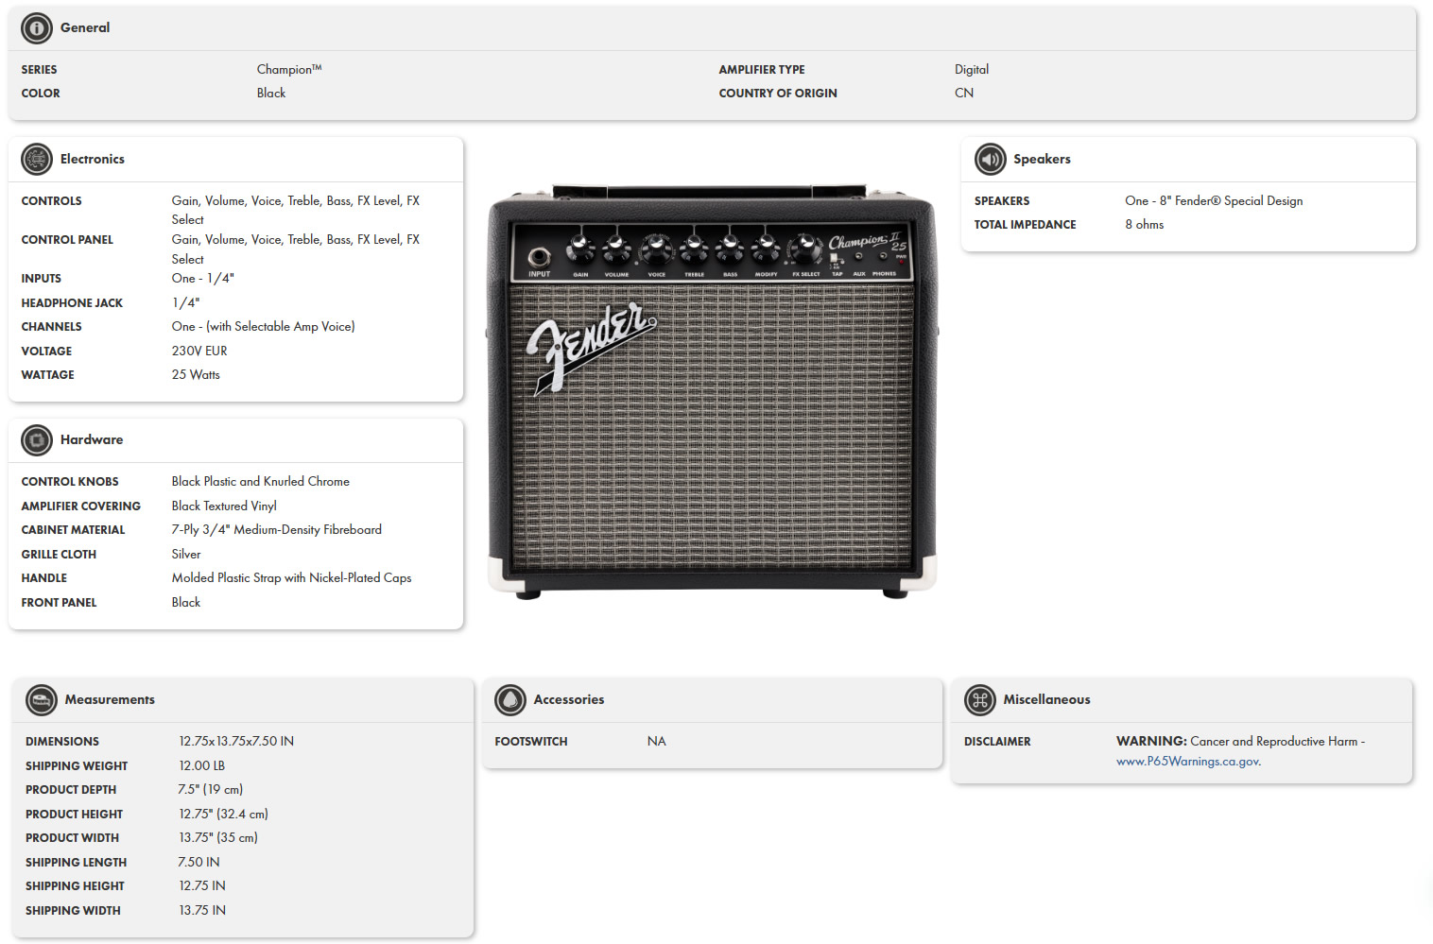Screen dimensions: 1433x944
Task: Click the HEADPHONE JACK label
Action: [x=72, y=303]
